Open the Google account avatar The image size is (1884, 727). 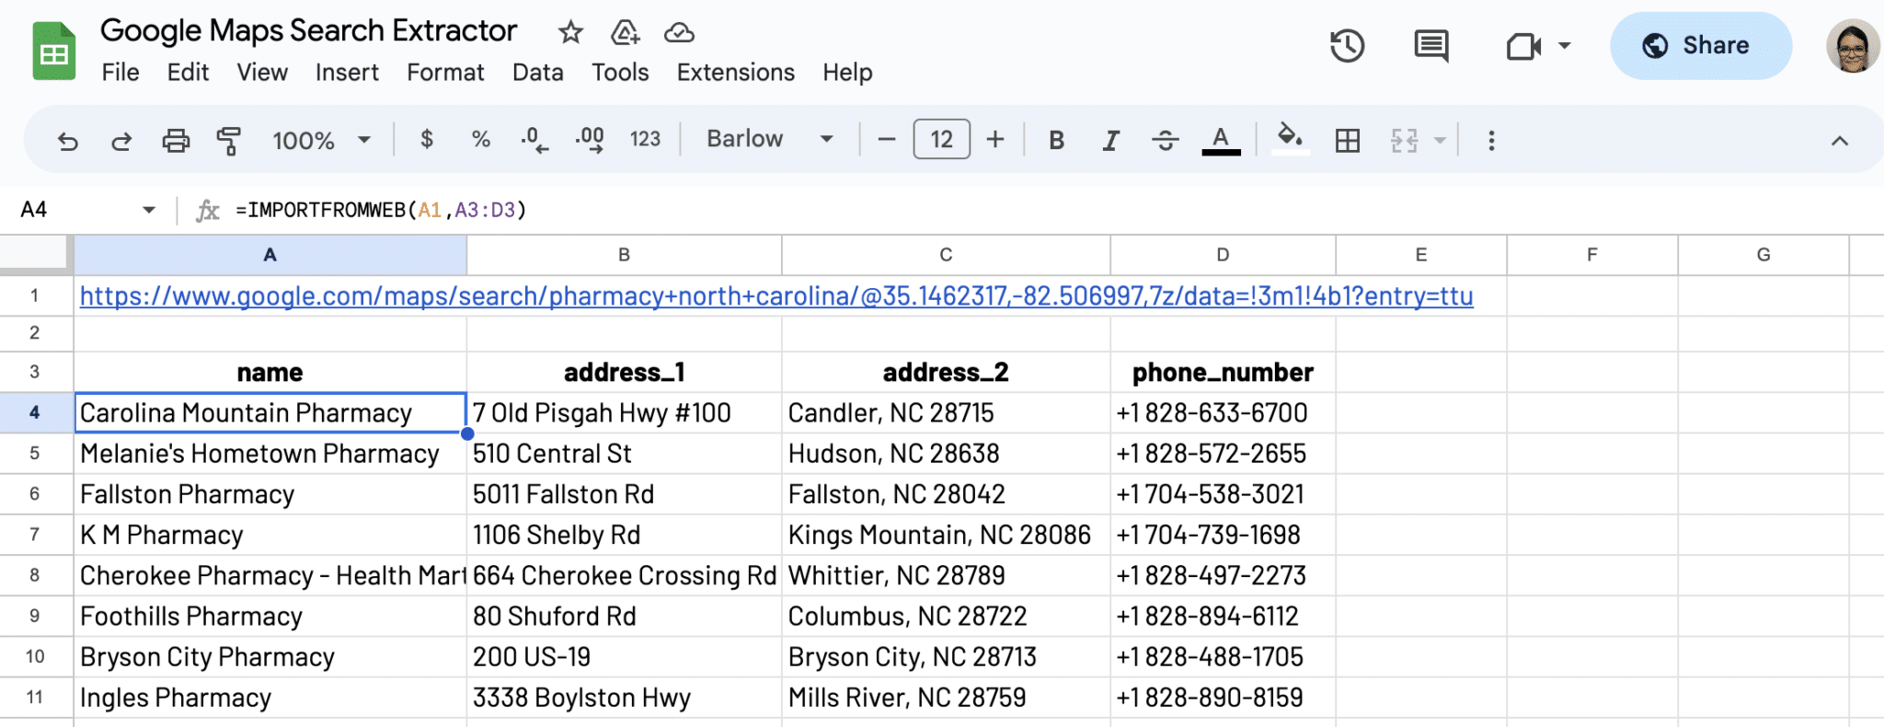click(x=1852, y=46)
